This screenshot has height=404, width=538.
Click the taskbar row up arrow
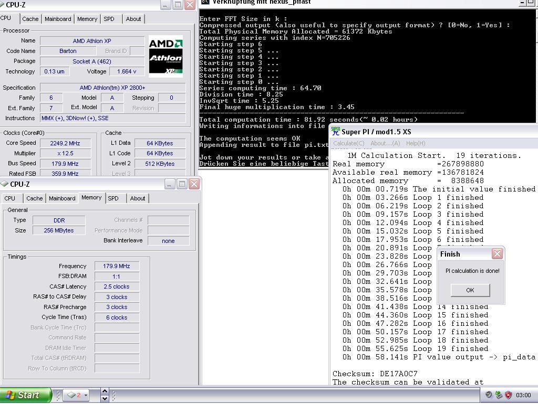tap(105, 391)
